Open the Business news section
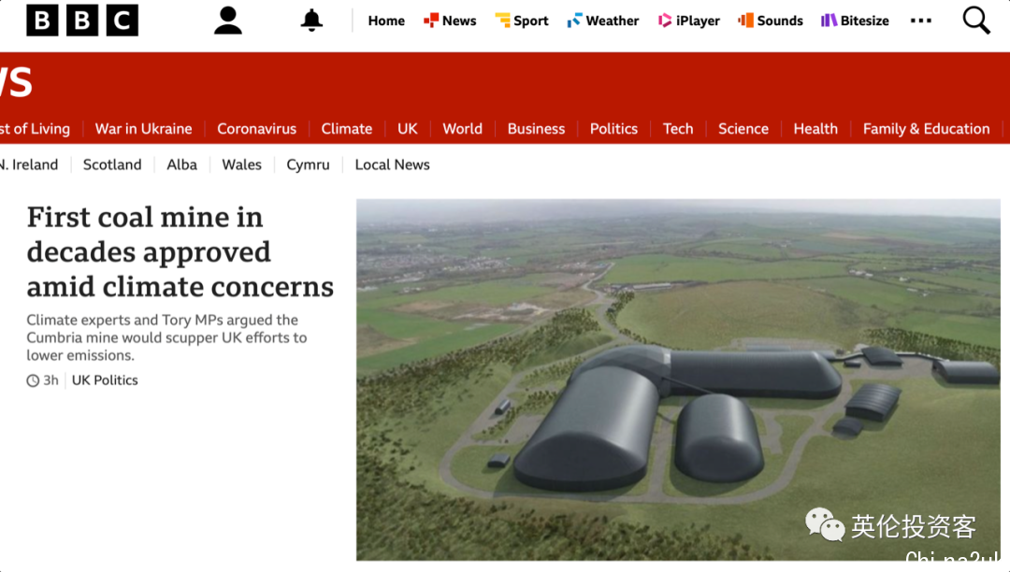The image size is (1010, 572). (536, 129)
